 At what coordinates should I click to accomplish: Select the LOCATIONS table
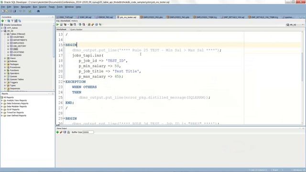tap(19, 52)
